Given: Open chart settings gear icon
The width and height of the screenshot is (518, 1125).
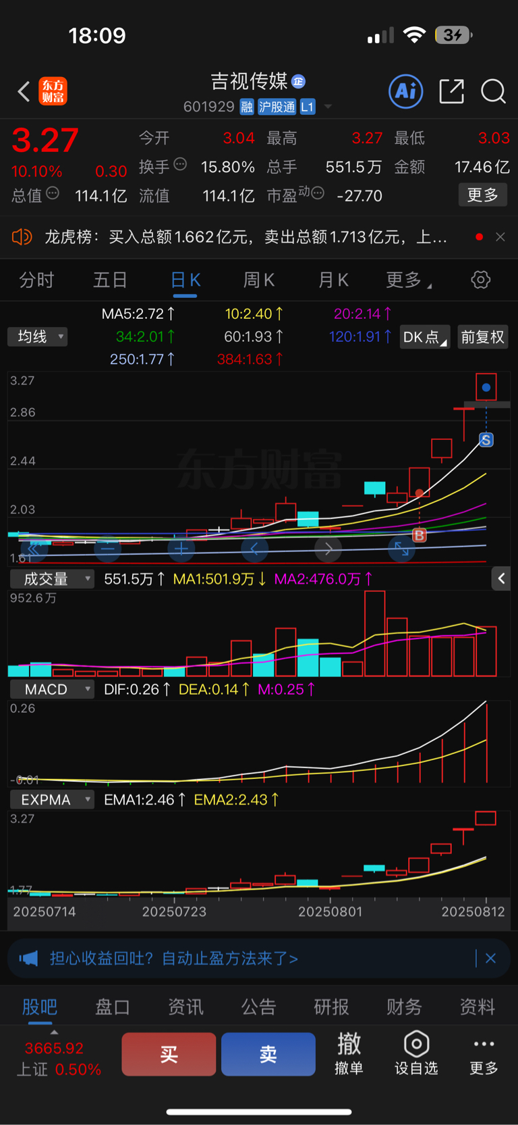Looking at the screenshot, I should (481, 280).
